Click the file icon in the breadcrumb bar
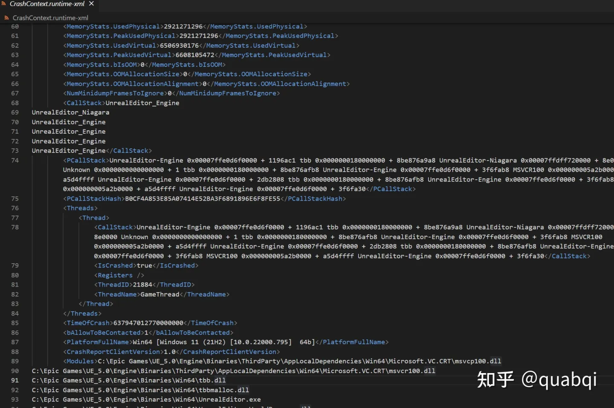Screen dimensions: 614x408 click(6, 18)
